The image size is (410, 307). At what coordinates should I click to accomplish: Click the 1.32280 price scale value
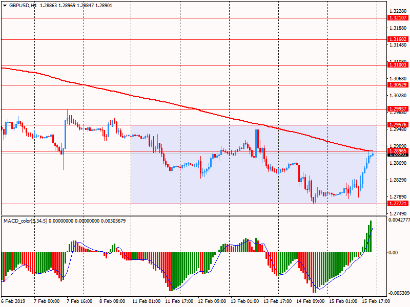click(398, 11)
